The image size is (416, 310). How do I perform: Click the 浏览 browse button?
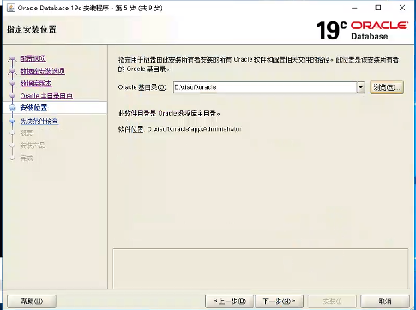[387, 87]
